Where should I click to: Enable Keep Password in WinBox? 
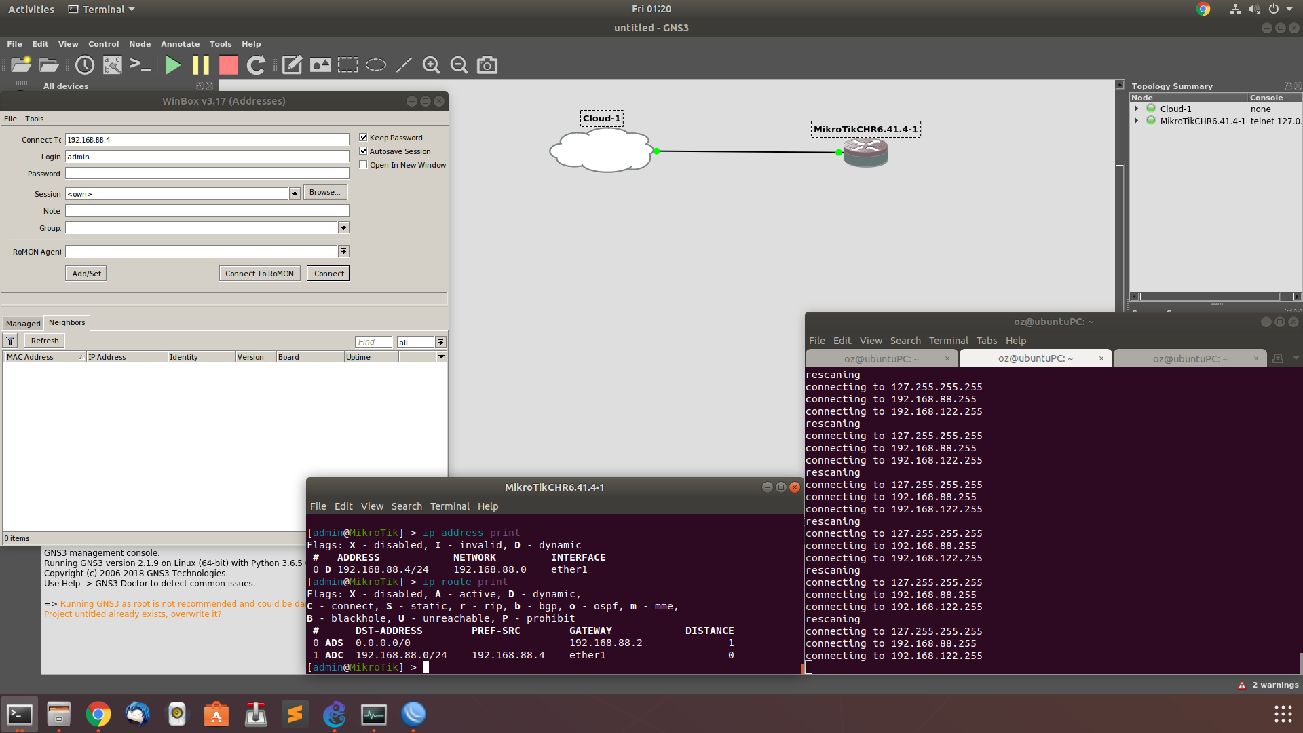[x=364, y=137]
